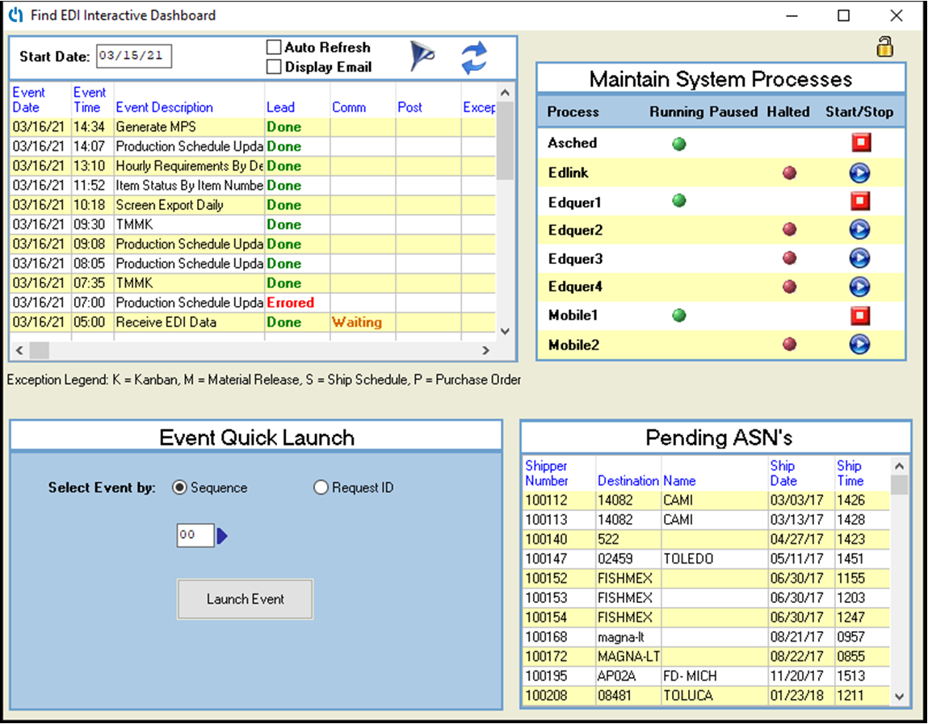Click the filter flag icon
The height and width of the screenshot is (724, 928).
click(x=422, y=55)
